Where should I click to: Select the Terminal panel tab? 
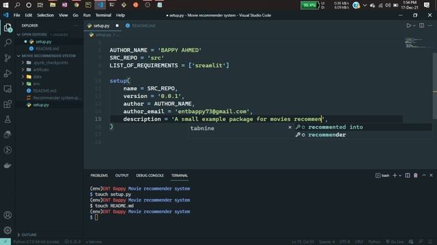tap(180, 176)
